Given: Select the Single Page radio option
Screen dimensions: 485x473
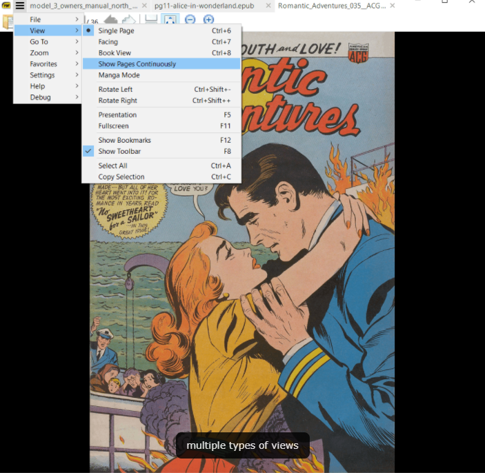Looking at the screenshot, I should [161, 30].
